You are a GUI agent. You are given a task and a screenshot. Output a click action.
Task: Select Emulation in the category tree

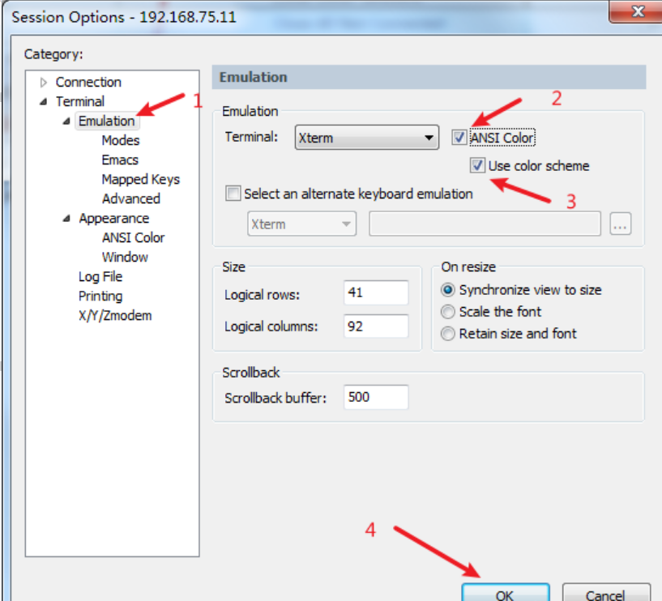(107, 121)
